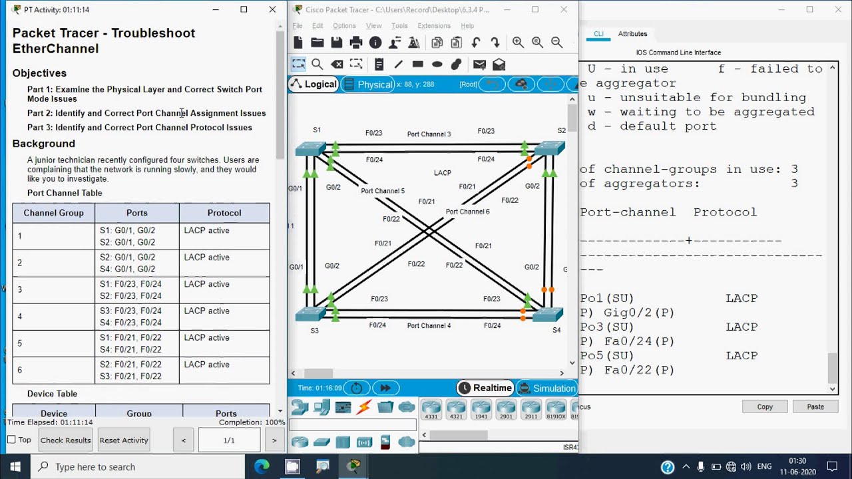Click the device list horizontal scrollbar
This screenshot has height=479, width=852.
[x=459, y=435]
